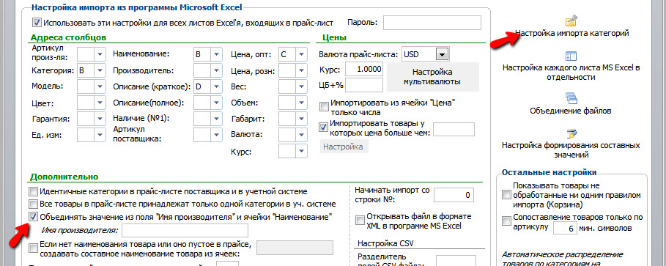Screen dimensions: 666x266
Task: Click the composite values settings icon
Action: [571, 134]
